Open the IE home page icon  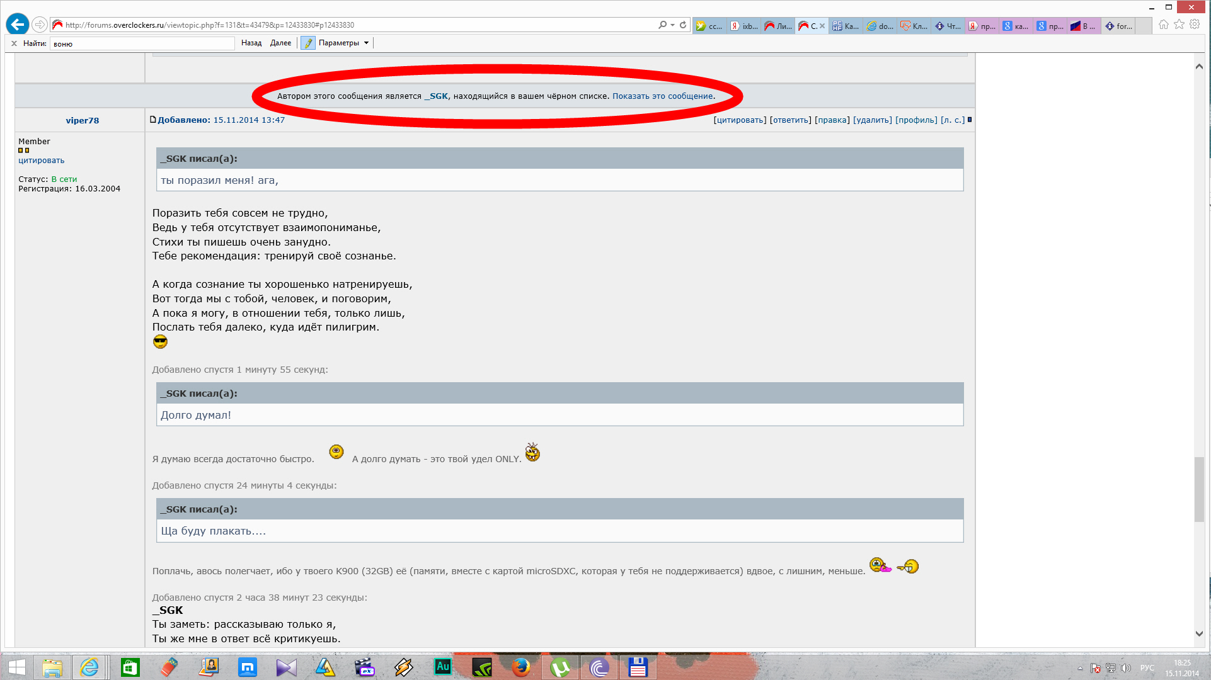(1163, 25)
